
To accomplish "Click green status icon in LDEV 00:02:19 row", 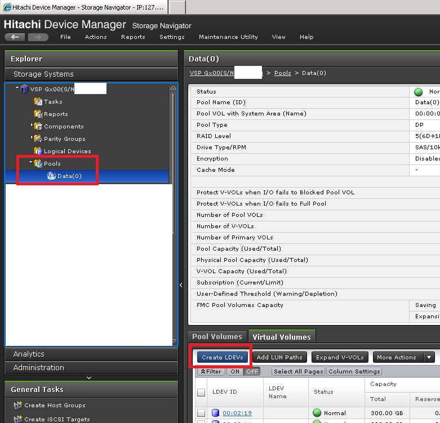I will pyautogui.click(x=317, y=413).
